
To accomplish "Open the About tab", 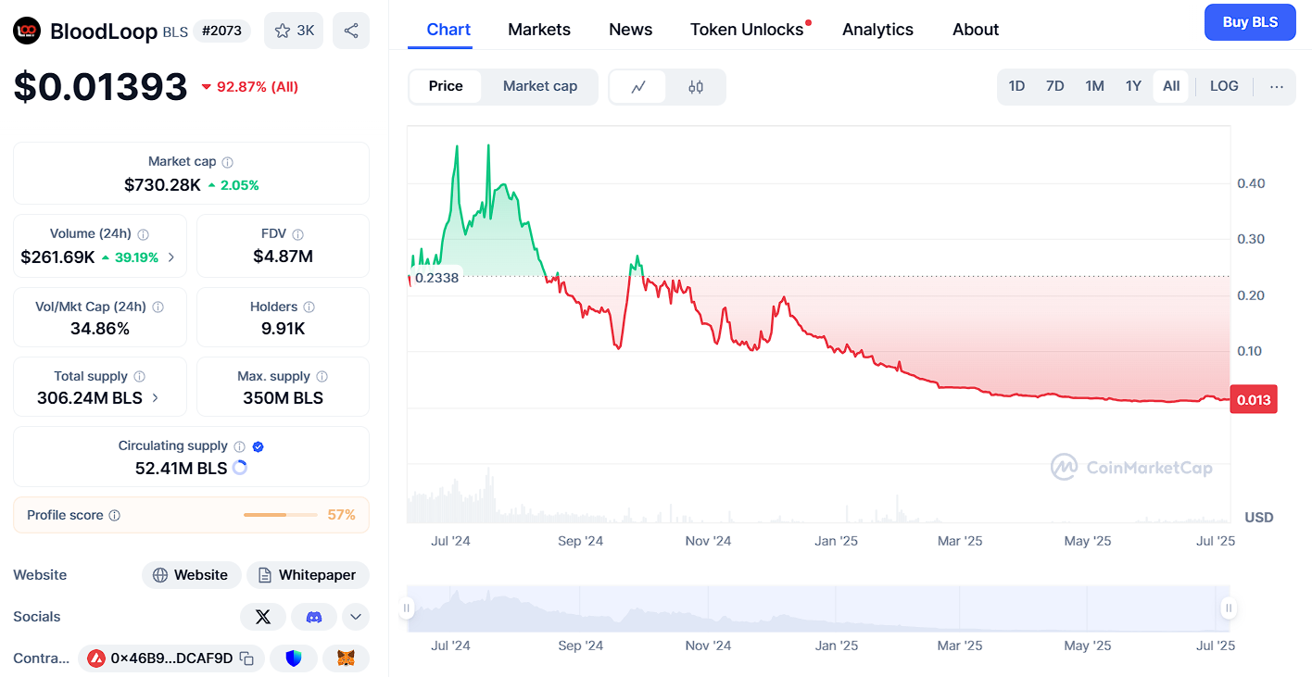I will [976, 30].
